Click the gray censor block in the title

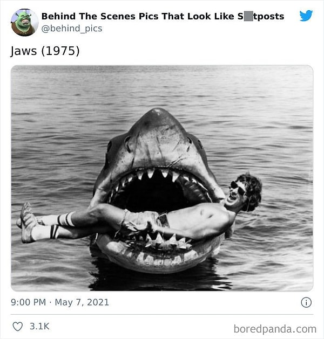pos(248,16)
